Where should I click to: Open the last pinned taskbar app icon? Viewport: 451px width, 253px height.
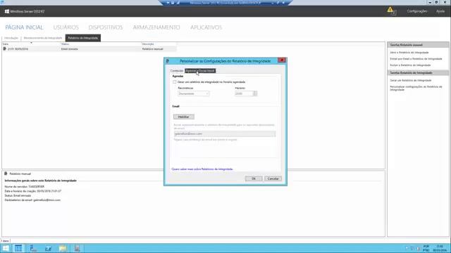tap(77, 248)
